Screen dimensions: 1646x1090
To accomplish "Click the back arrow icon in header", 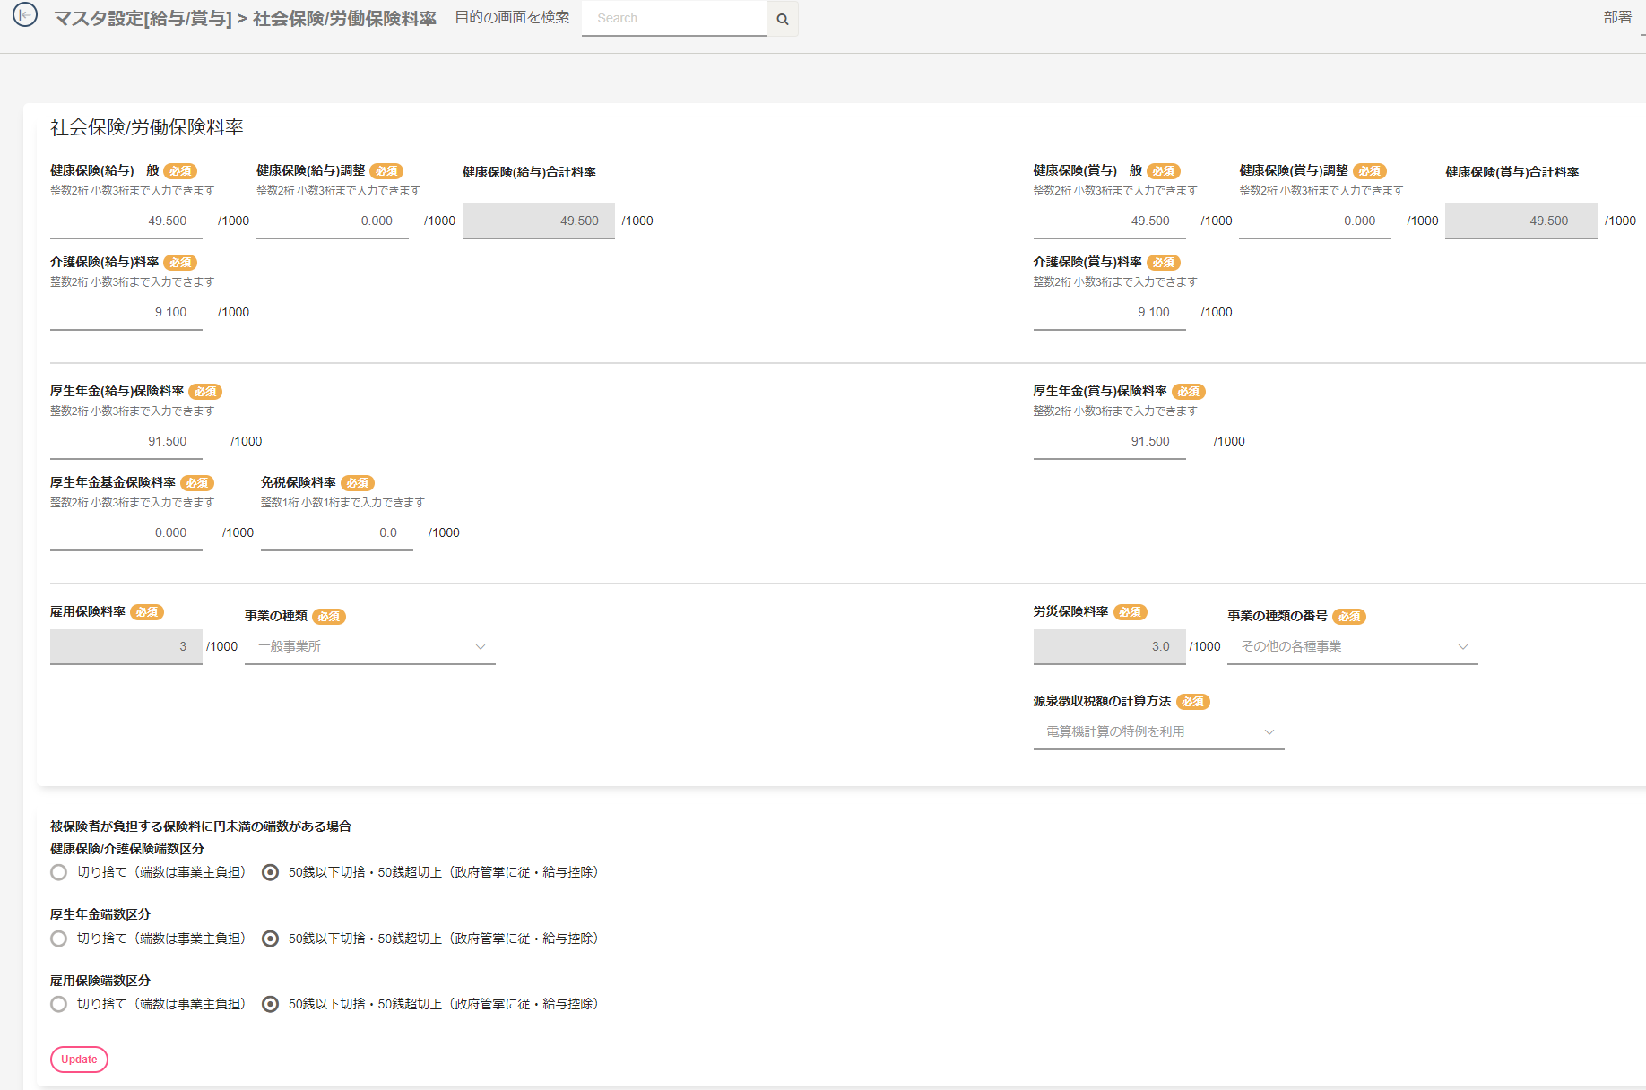I will (25, 15).
